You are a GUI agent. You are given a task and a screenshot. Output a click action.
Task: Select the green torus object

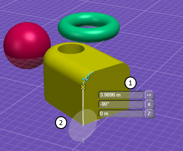(89, 27)
